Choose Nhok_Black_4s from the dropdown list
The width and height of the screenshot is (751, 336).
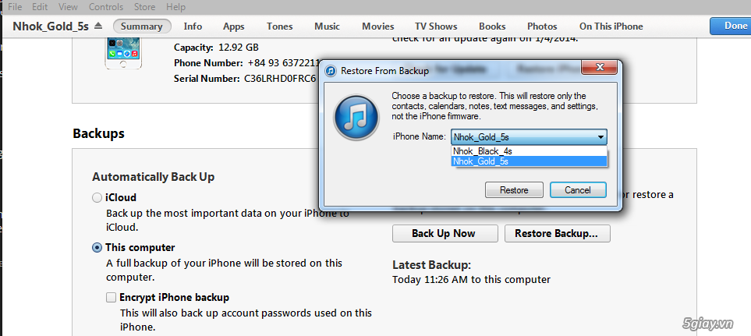click(530, 151)
